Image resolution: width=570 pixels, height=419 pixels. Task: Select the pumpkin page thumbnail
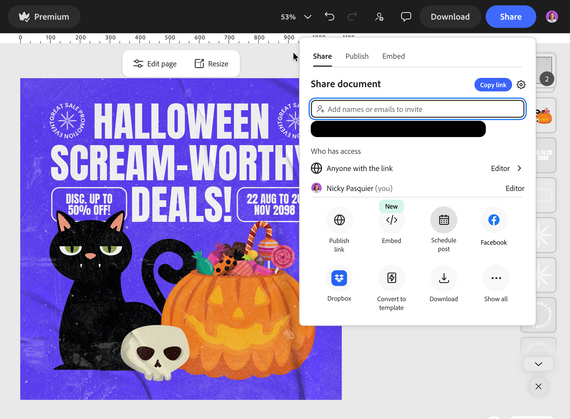(x=545, y=116)
